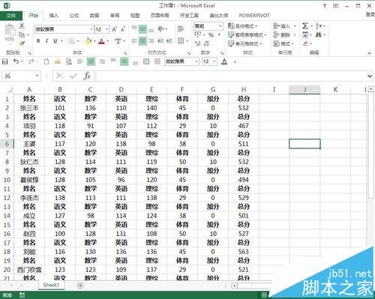Select the Format Painter brush
Screen dimensions: 375x299
pos(22,43)
